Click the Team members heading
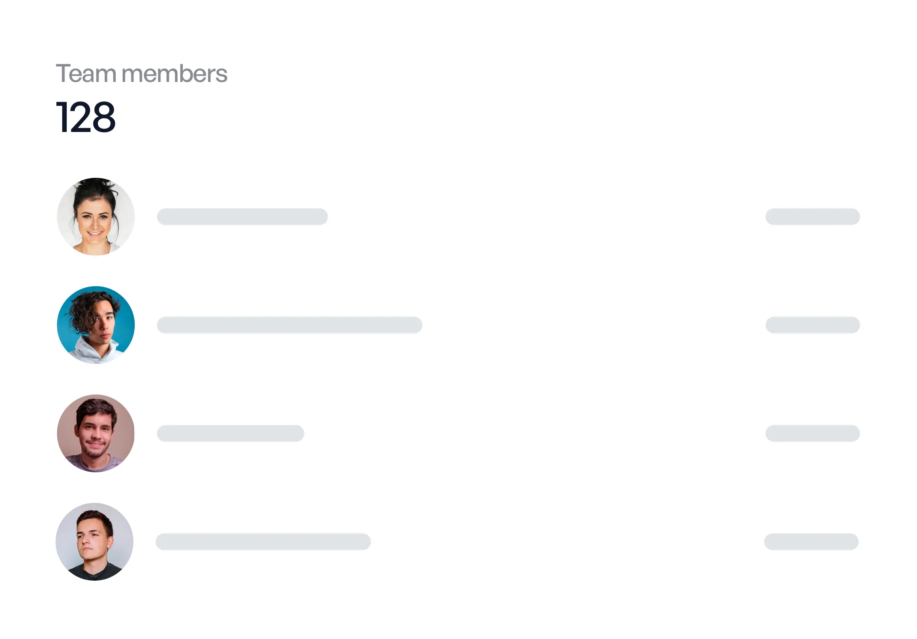Image resolution: width=917 pixels, height=639 pixels. [x=142, y=74]
